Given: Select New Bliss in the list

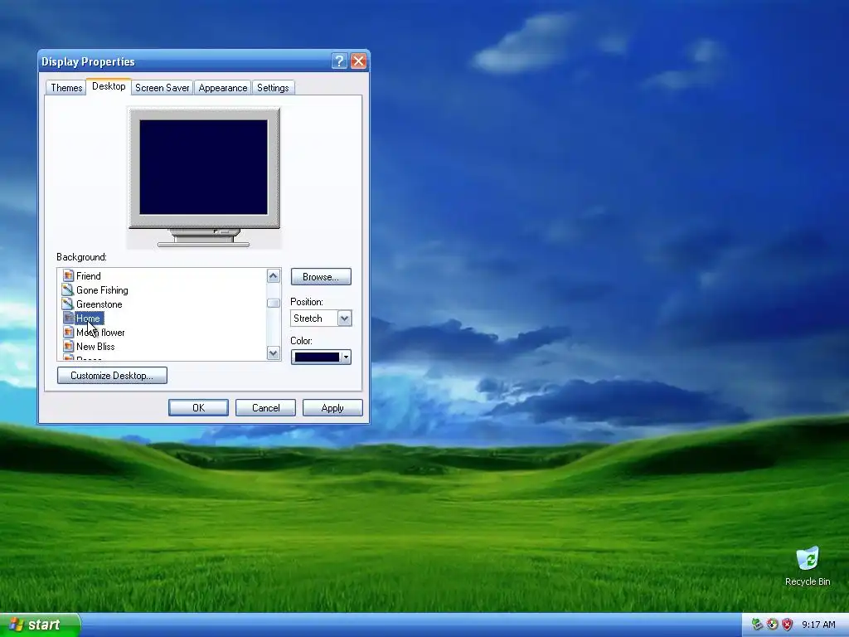Looking at the screenshot, I should tap(95, 346).
